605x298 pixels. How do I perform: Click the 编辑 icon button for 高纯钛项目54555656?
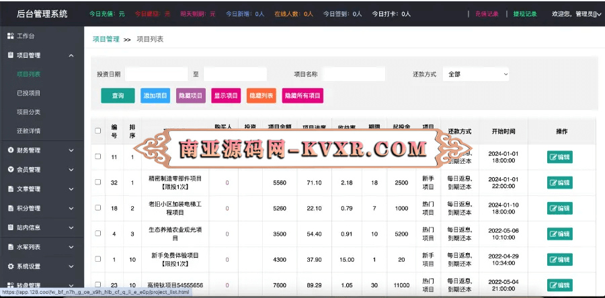(559, 285)
